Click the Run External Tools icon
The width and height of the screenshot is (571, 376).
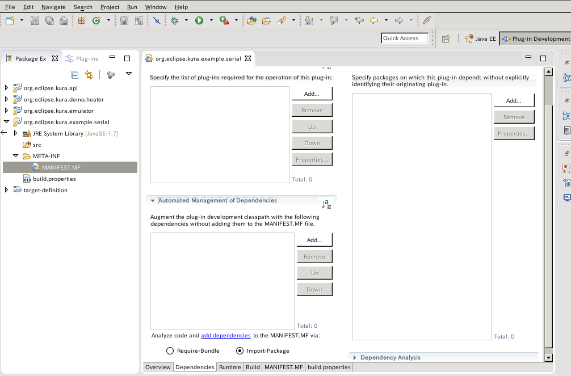pos(224,20)
